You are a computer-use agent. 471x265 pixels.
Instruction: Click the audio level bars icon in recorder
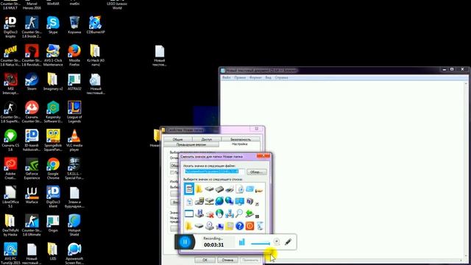point(242,242)
